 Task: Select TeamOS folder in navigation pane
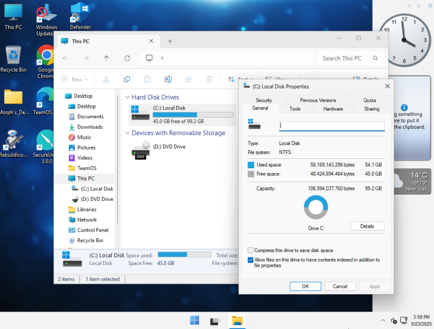[83, 168]
